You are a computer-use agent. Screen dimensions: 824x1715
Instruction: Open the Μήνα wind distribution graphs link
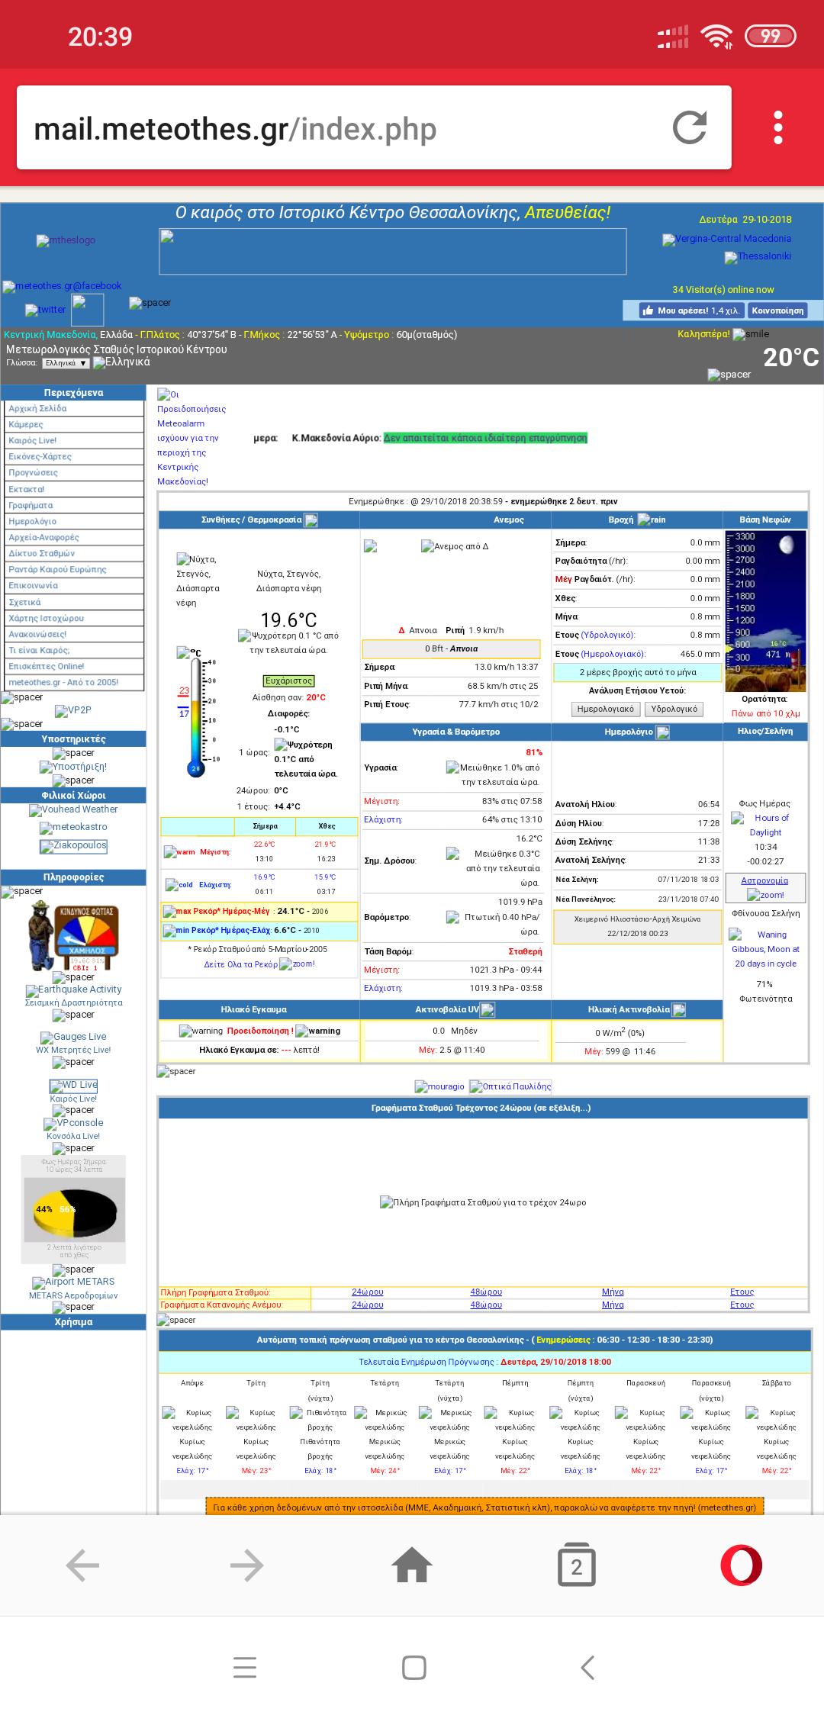612,1305
